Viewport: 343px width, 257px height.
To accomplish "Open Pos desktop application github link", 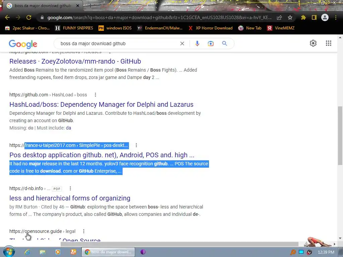I will [x=102, y=155].
